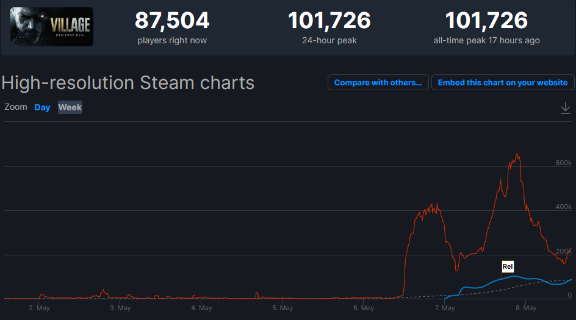Download the chart via the arrow icon
The image size is (576, 320).
[566, 108]
